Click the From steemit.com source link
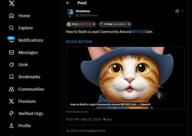 click(77, 112)
